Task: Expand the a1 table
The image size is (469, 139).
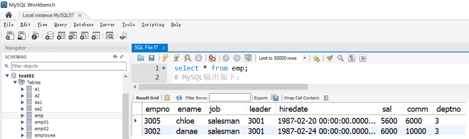Action: [x=22, y=89]
